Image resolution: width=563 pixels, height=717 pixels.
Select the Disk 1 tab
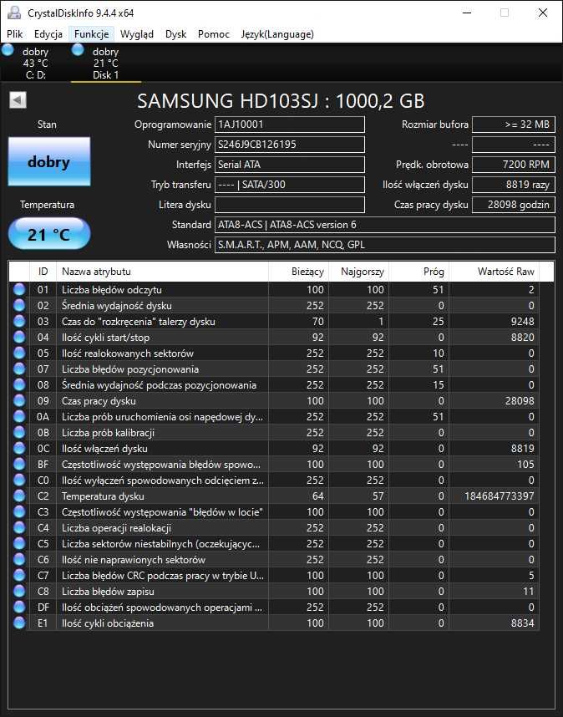click(105, 64)
